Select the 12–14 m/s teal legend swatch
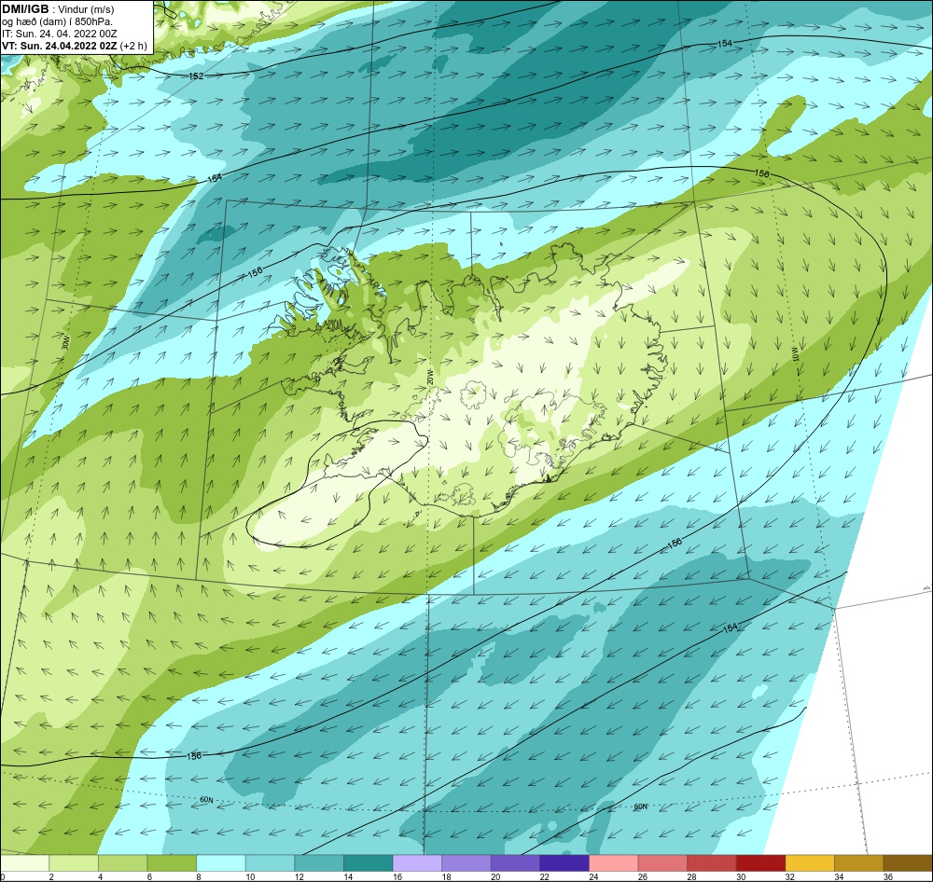Image resolution: width=933 pixels, height=882 pixels. [x=319, y=863]
